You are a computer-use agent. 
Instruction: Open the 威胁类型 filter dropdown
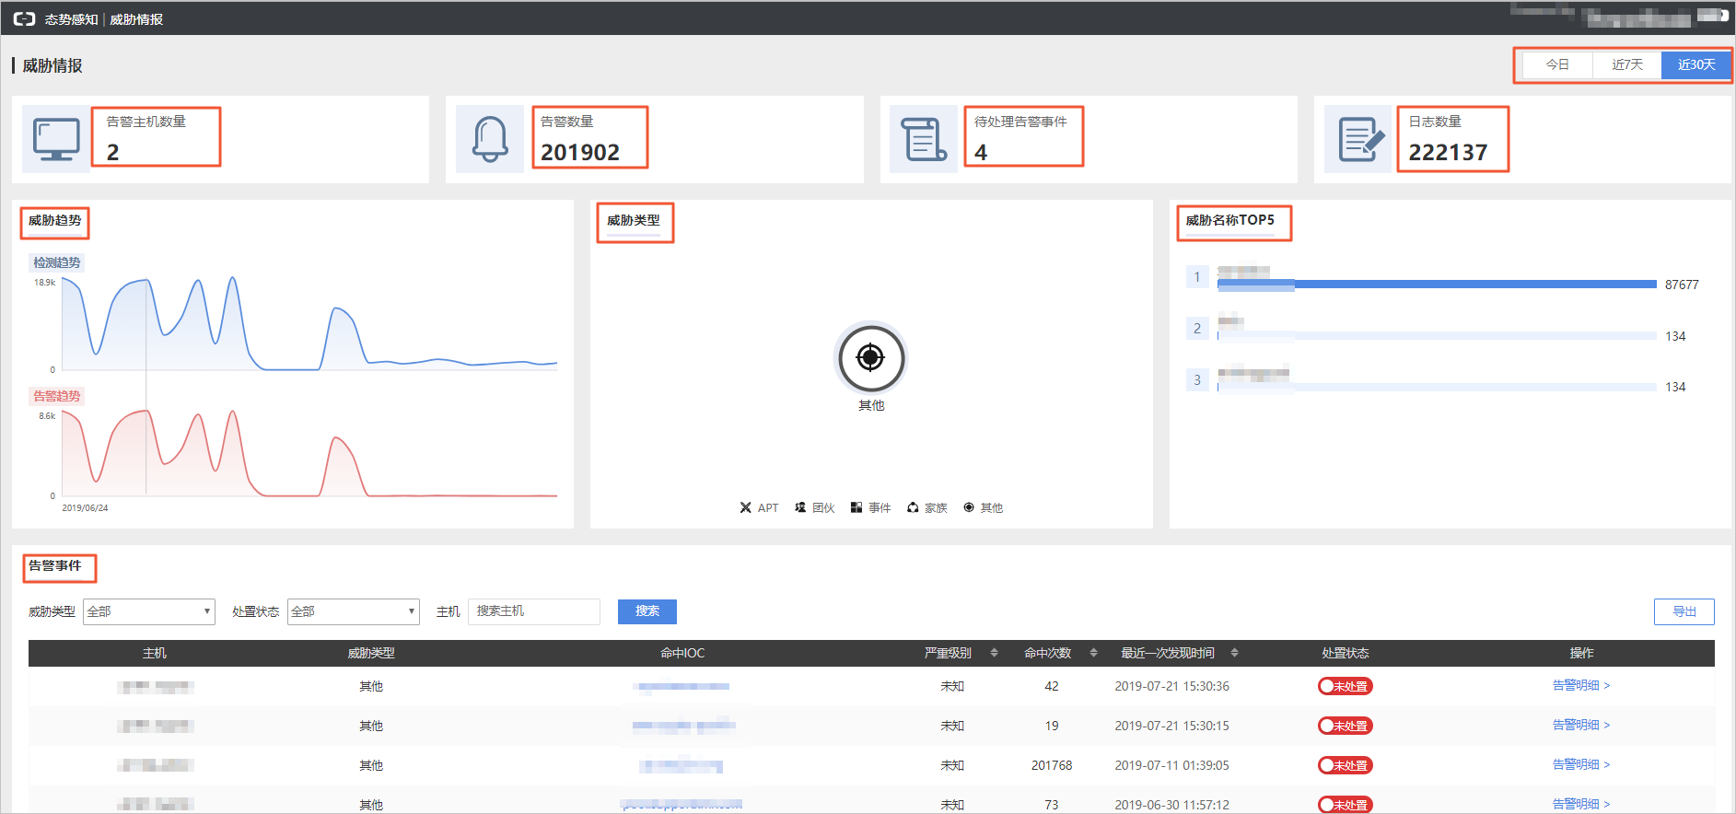click(x=149, y=611)
